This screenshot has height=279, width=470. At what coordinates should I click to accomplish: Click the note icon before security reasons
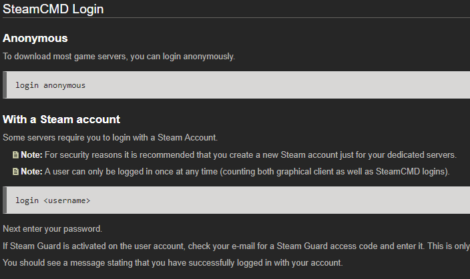(x=15, y=155)
